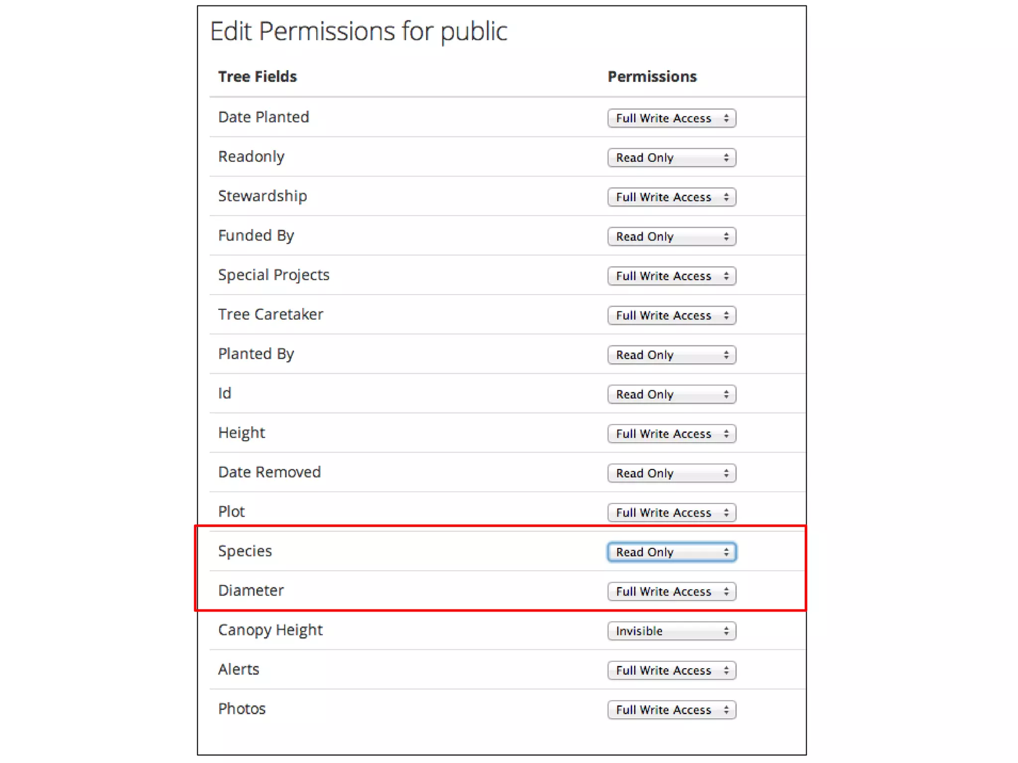
Task: Open the Readonly field permission dropdown
Action: point(671,157)
